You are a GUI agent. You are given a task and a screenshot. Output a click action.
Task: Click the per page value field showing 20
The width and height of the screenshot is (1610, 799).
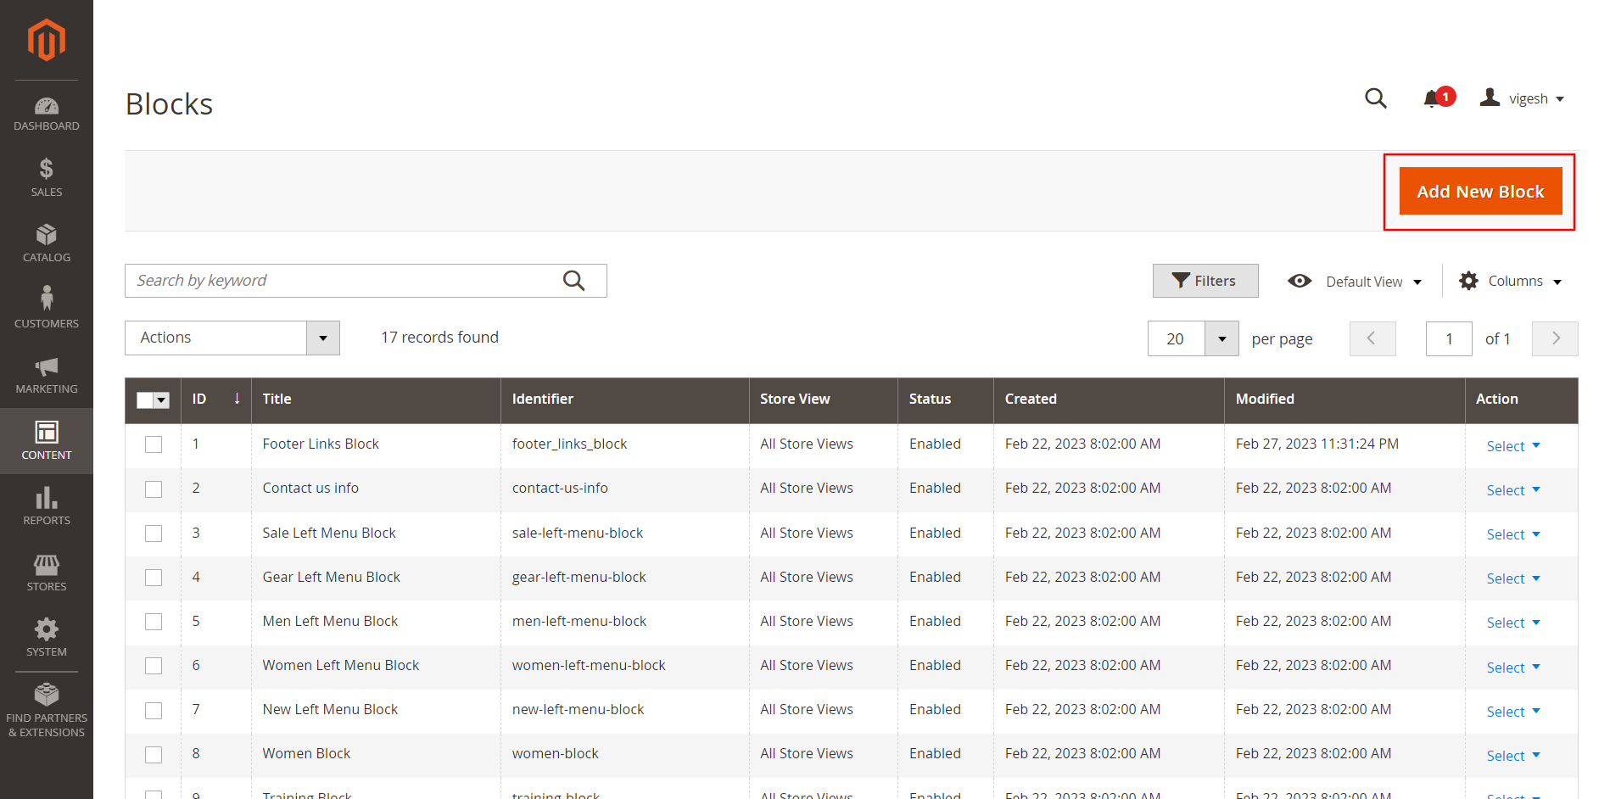click(x=1176, y=338)
